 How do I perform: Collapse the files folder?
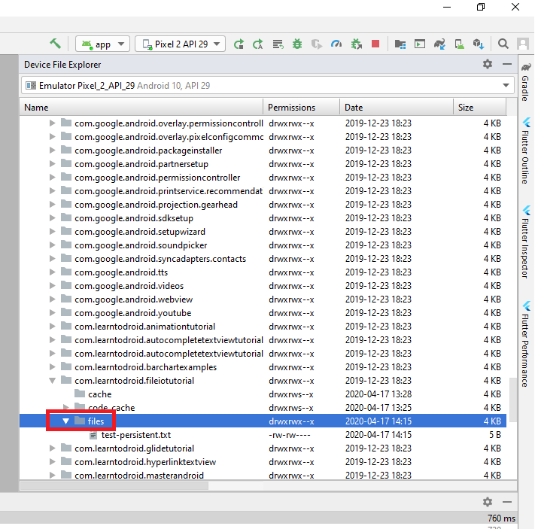click(x=66, y=421)
